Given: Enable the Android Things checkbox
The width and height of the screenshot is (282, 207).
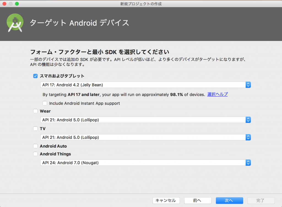Looking at the screenshot, I should [x=36, y=154].
